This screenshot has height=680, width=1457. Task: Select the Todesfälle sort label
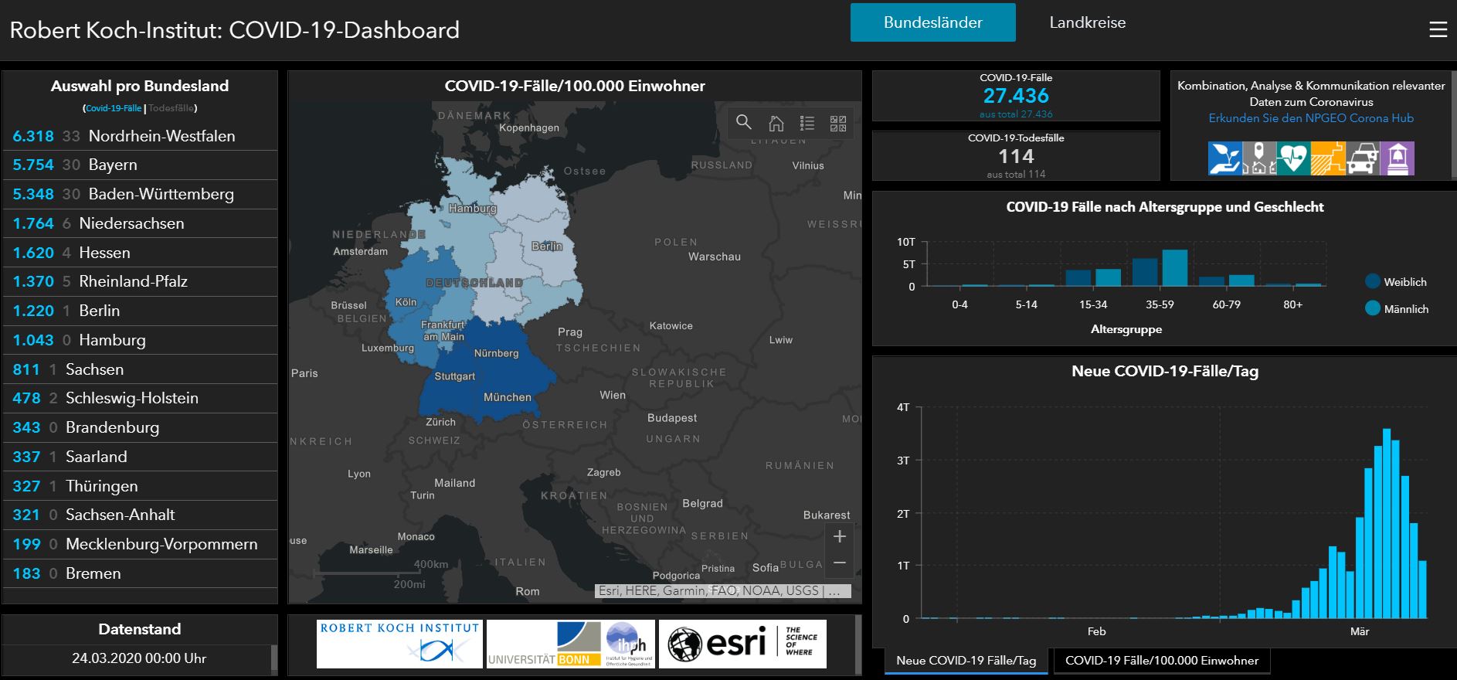[171, 108]
